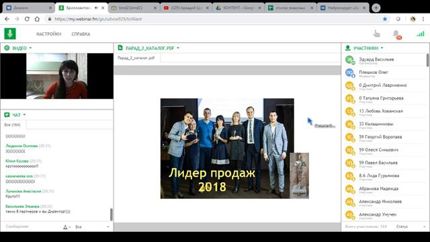Viewport: 430px width, 242px height.
Task: Click Лунякова Анастасия's name in chat
Action: (x=24, y=191)
